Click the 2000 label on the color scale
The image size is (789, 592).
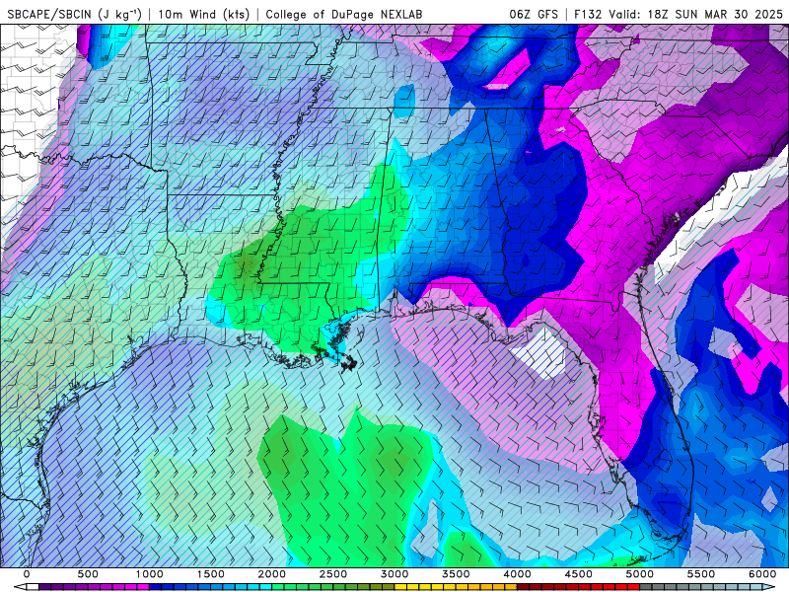(x=272, y=574)
